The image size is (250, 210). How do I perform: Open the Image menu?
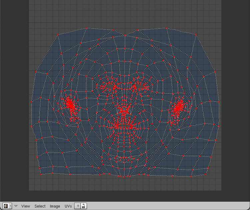[x=55, y=206]
